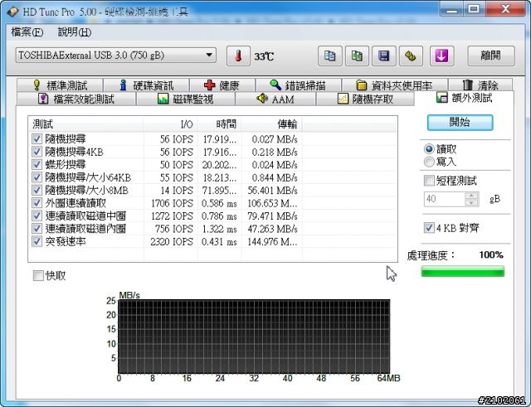Increase short stroke size with up arrow

[472, 196]
